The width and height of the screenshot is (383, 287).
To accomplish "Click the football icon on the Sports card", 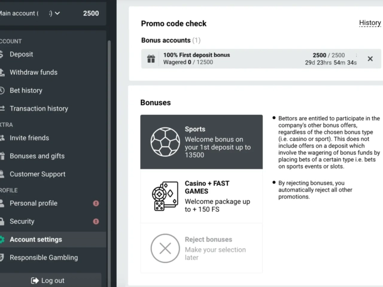I will pyautogui.click(x=165, y=142).
